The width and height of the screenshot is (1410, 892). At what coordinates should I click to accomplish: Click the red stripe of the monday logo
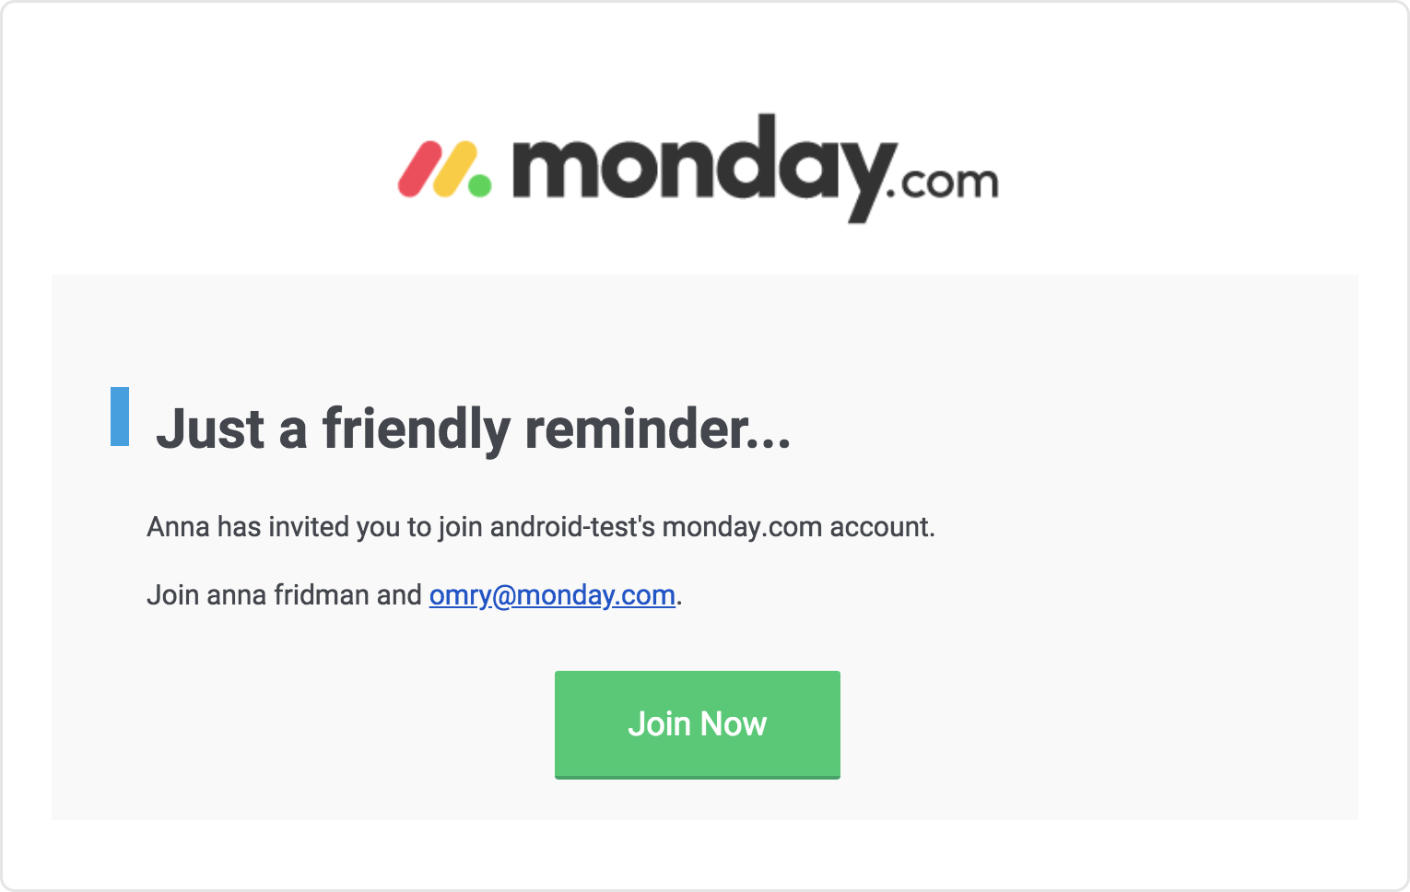click(421, 170)
